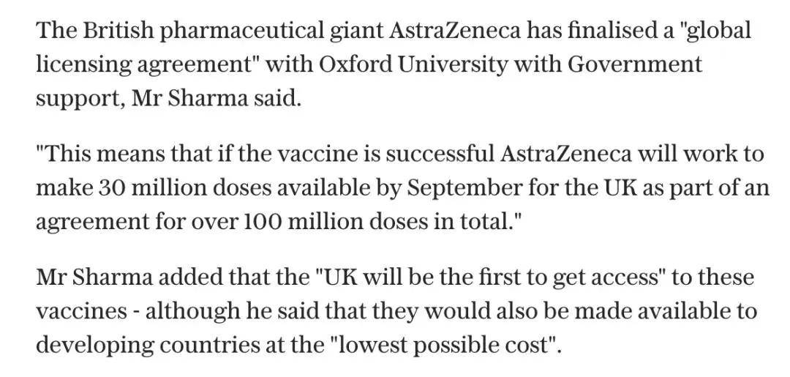Viewport: 790px width, 377px height.
Task: Click "Mr Sharma said" ending first paragraph
Action: (x=216, y=98)
